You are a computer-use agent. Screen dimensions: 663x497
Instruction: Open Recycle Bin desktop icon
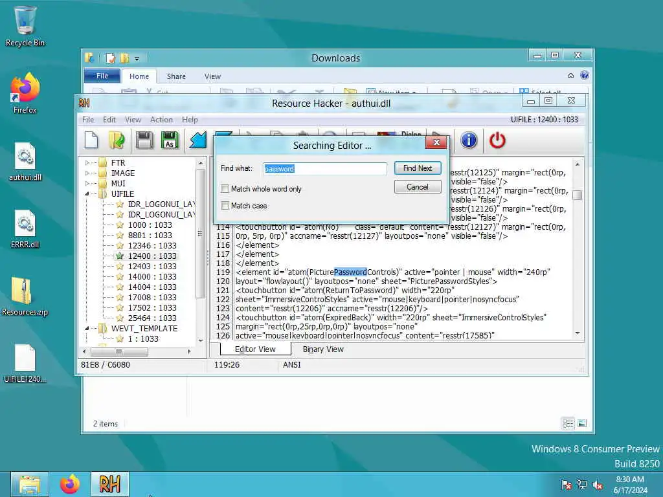pos(25,26)
